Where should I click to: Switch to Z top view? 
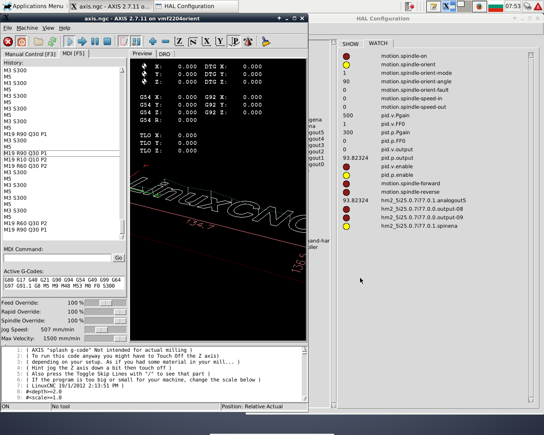coord(179,42)
